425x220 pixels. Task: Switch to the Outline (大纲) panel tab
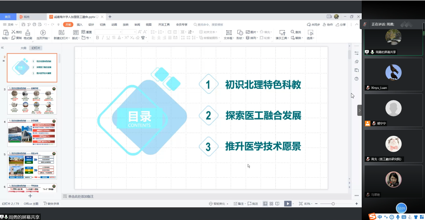click(x=23, y=48)
